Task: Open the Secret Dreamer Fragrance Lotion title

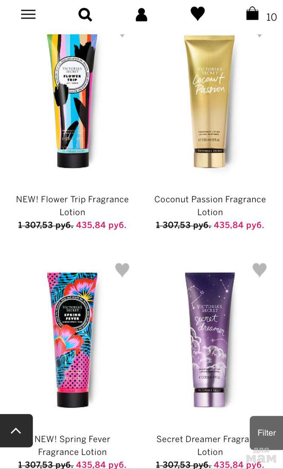Action: click(203, 446)
